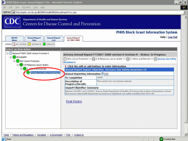Switch to the Annual Report List tab
Viewport: 188px width, 141px height.
pyautogui.click(x=54, y=39)
